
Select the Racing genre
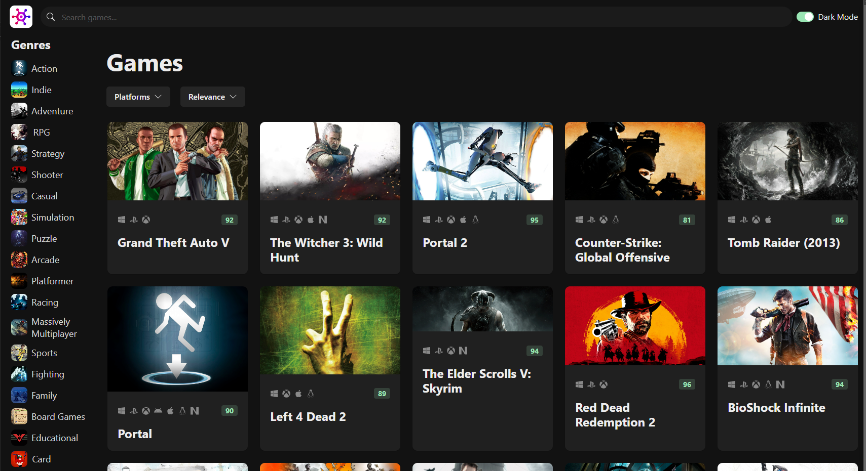pos(45,303)
